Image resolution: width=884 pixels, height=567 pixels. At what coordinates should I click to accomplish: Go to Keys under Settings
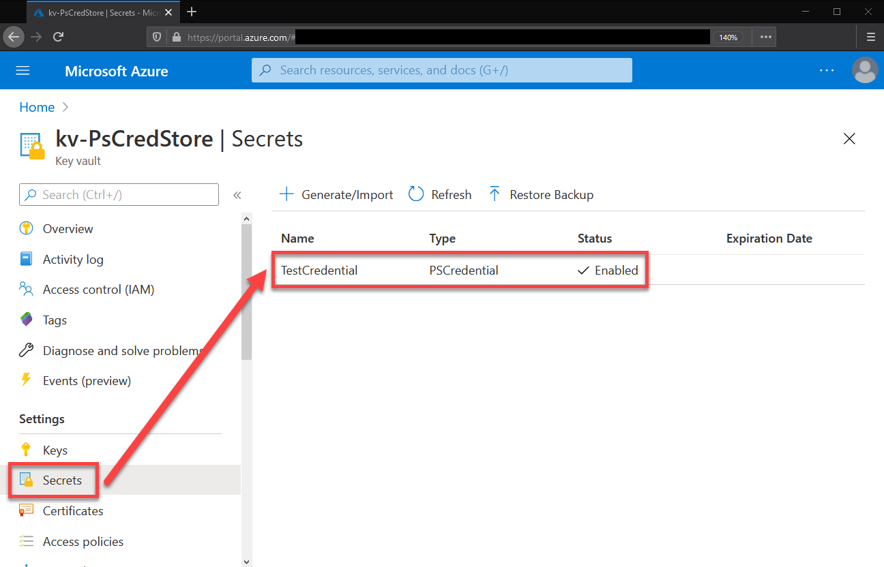coord(55,450)
